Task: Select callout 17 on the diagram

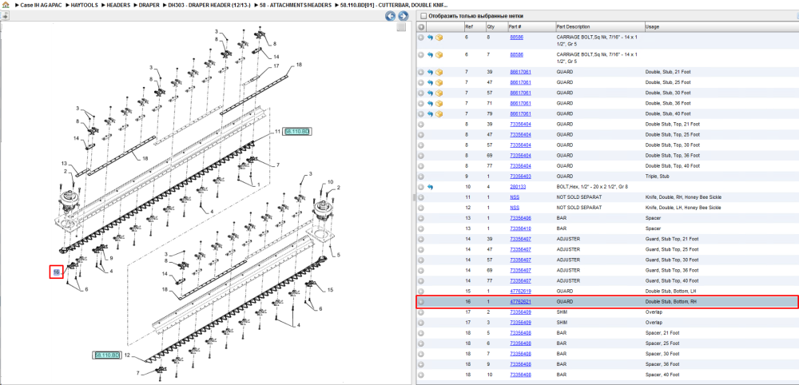Action: pos(276,66)
